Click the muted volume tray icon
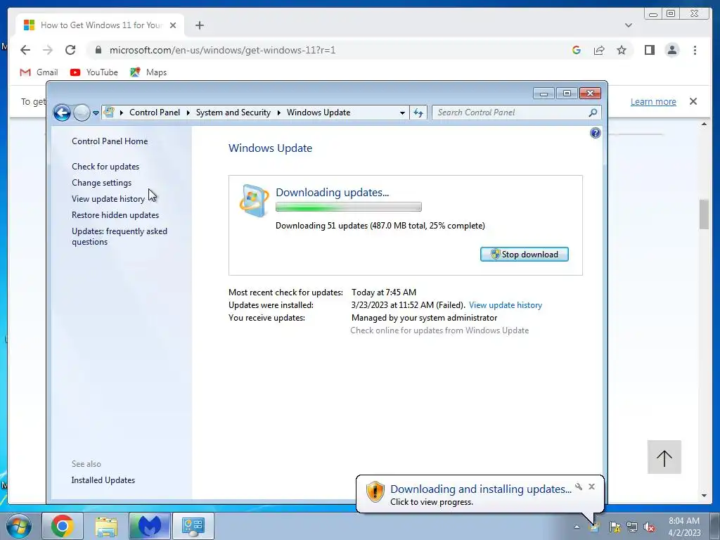This screenshot has height=540, width=720. [649, 527]
